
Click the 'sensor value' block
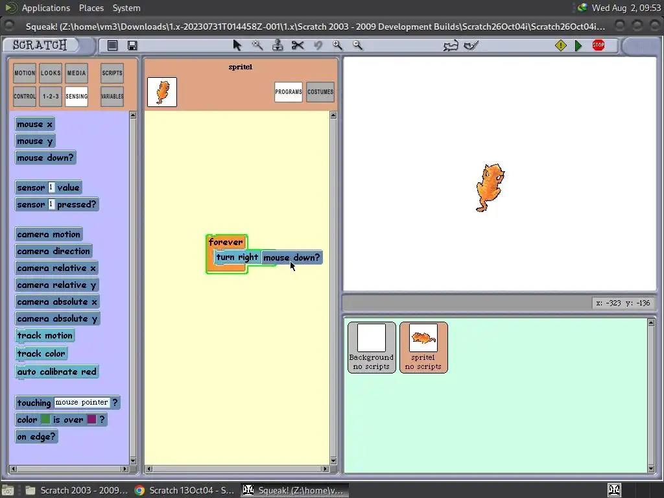48,187
